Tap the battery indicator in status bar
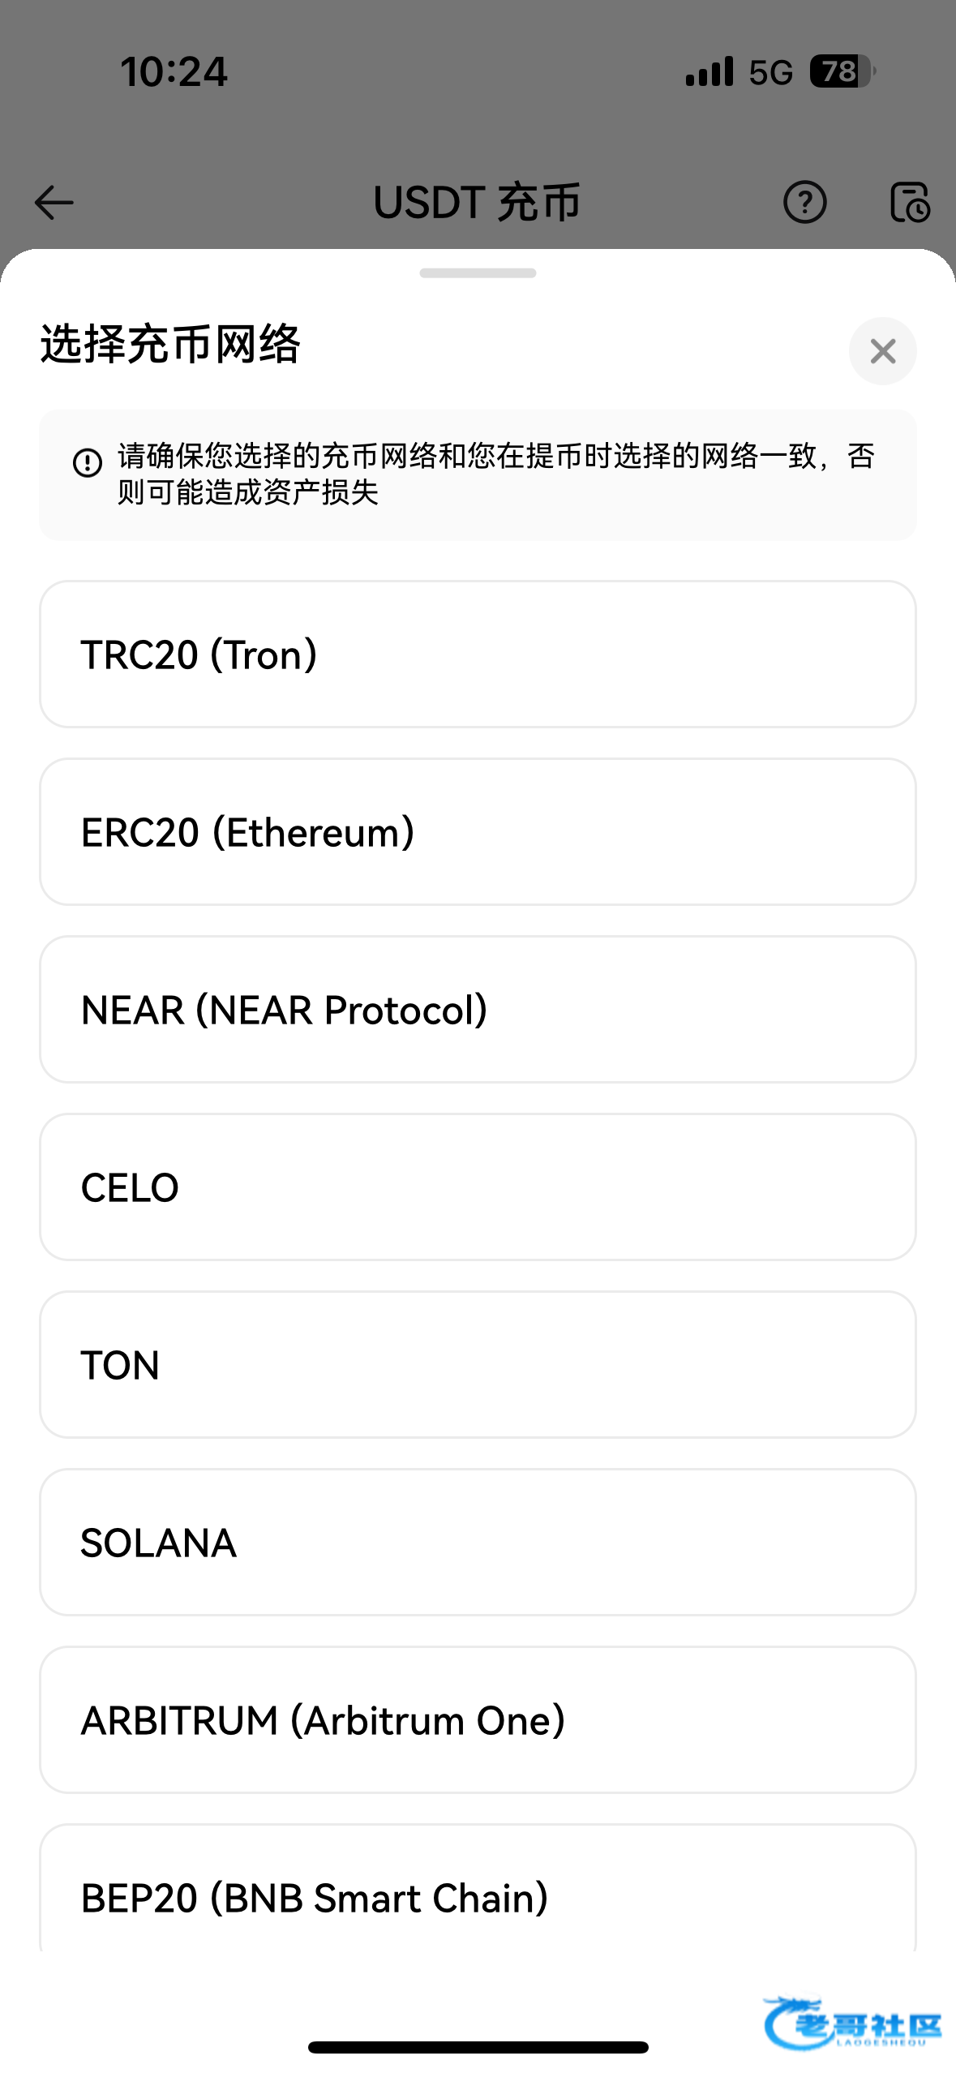The width and height of the screenshot is (956, 2073). pyautogui.click(x=842, y=71)
